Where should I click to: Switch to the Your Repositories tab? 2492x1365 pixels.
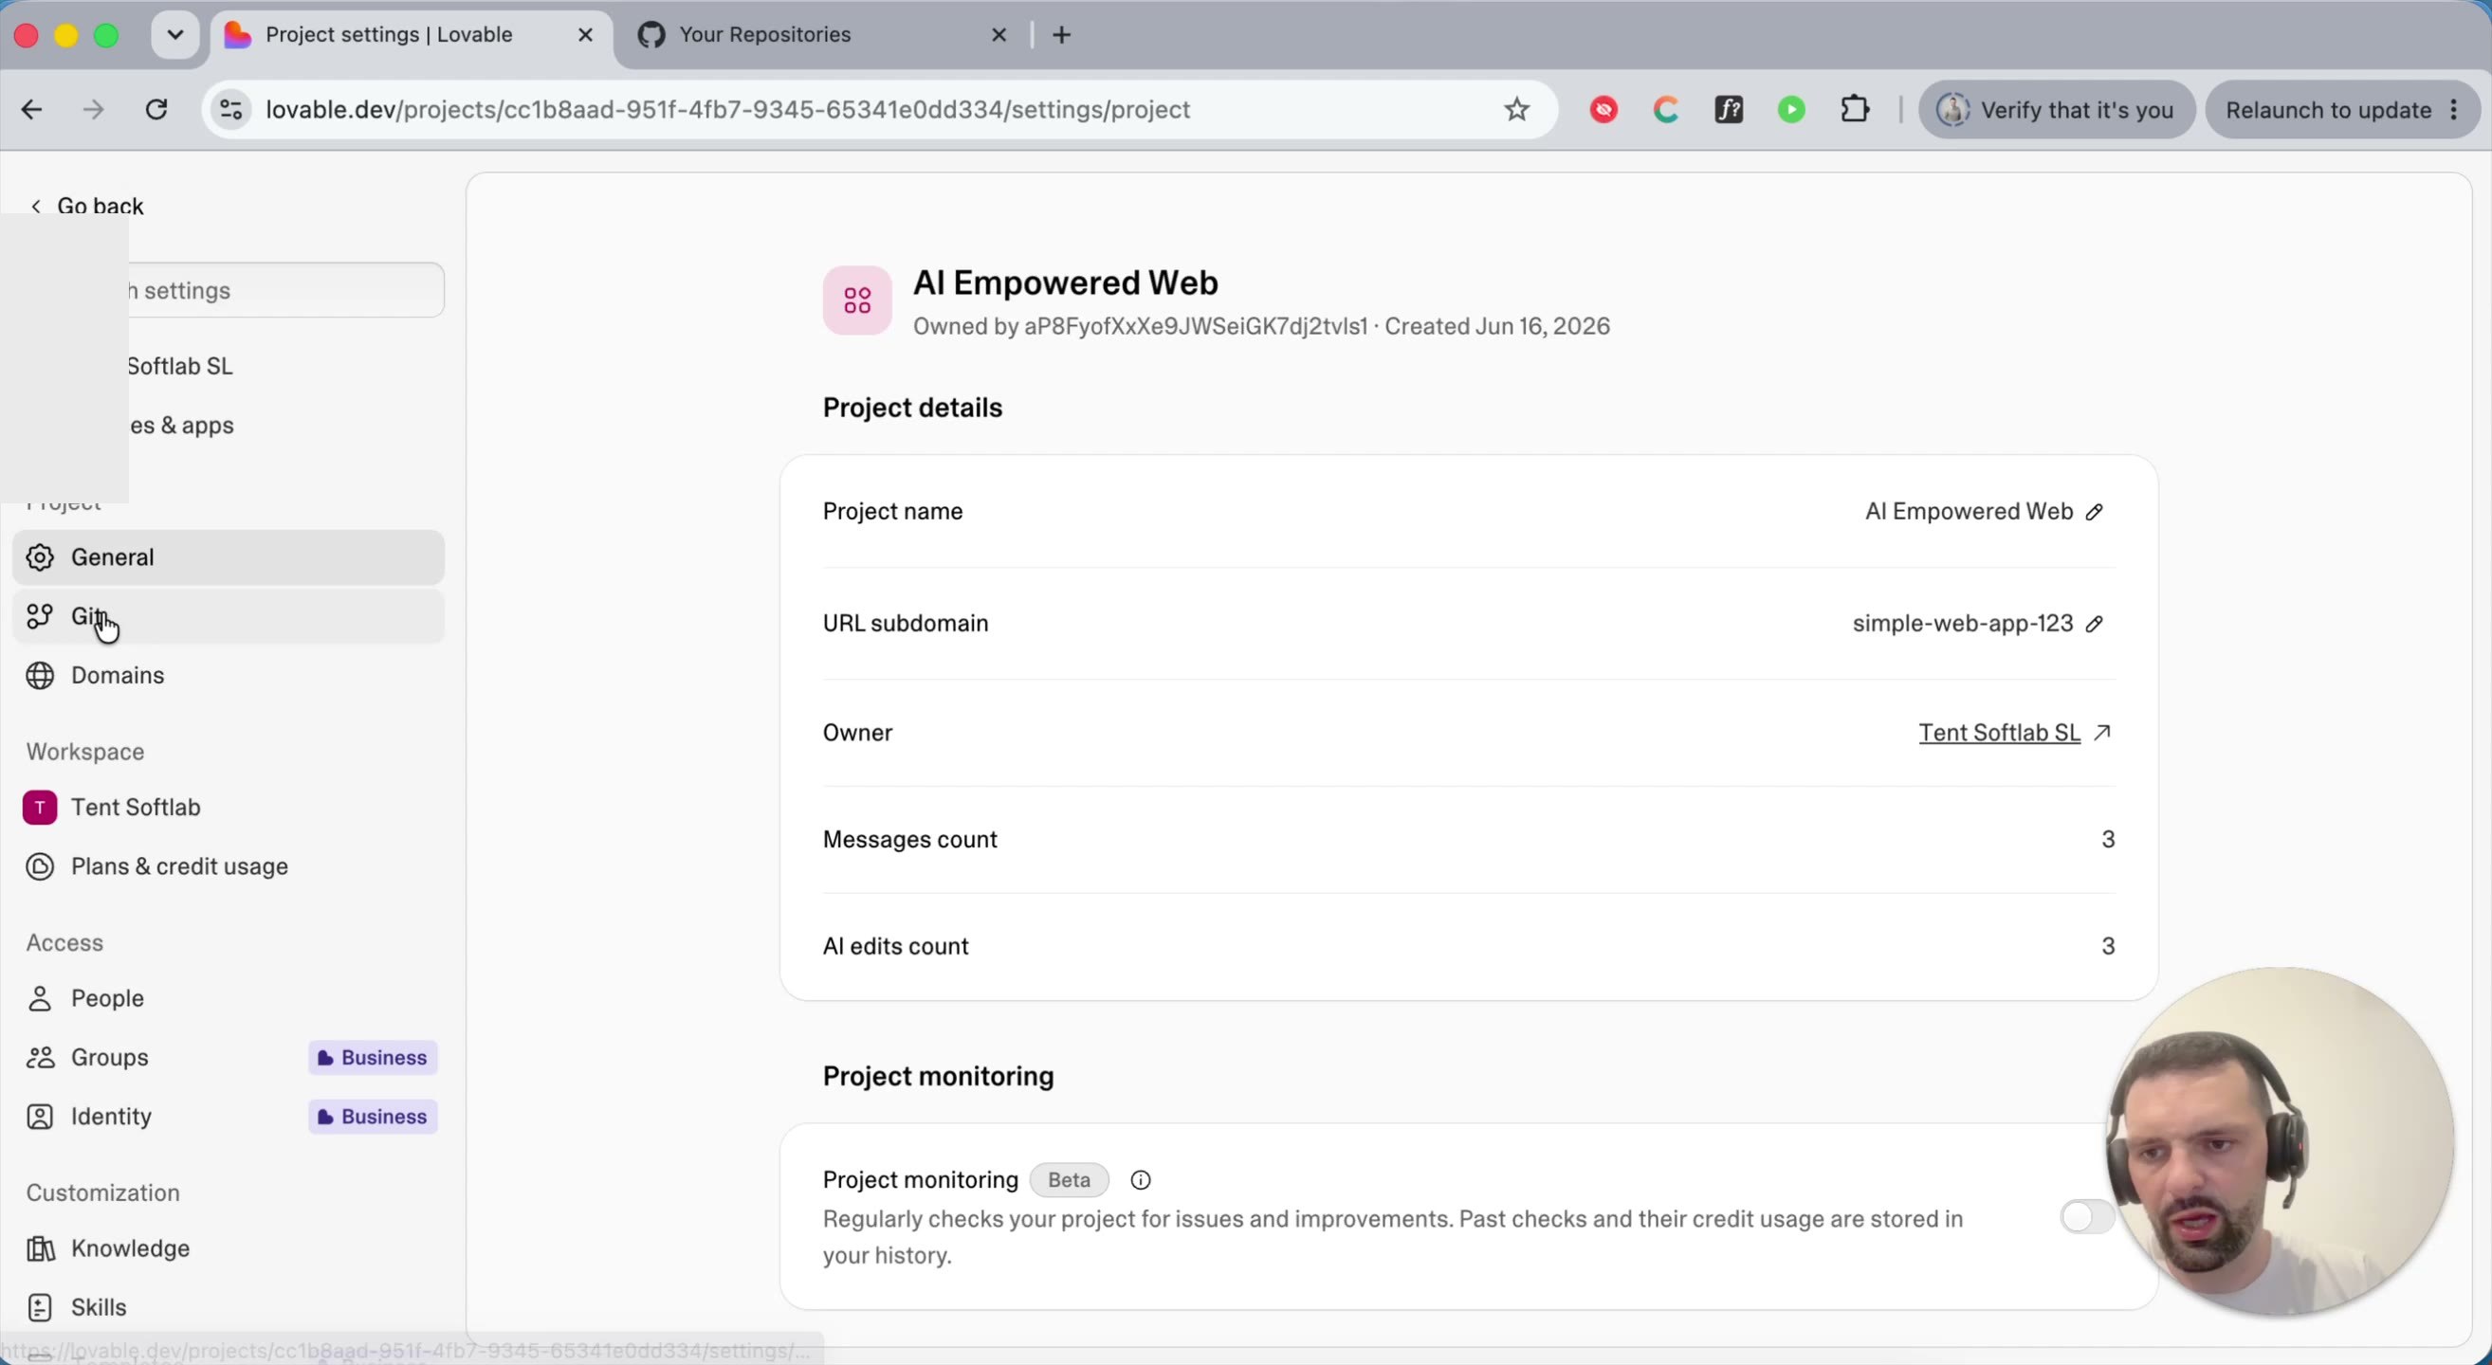pos(824,36)
